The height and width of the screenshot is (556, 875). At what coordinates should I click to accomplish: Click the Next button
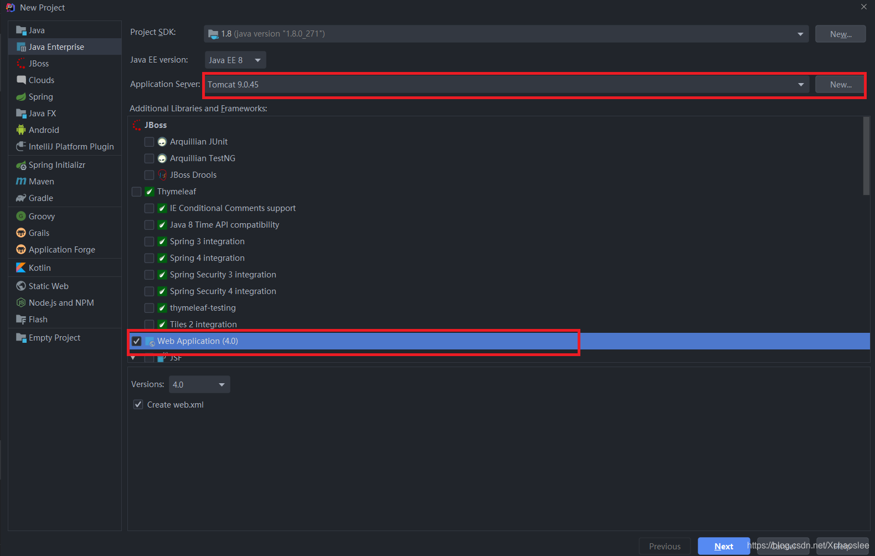(724, 546)
